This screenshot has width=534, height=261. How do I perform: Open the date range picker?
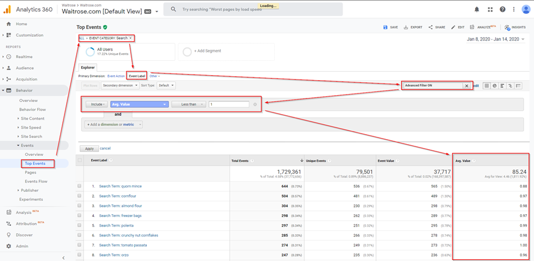tap(496, 39)
